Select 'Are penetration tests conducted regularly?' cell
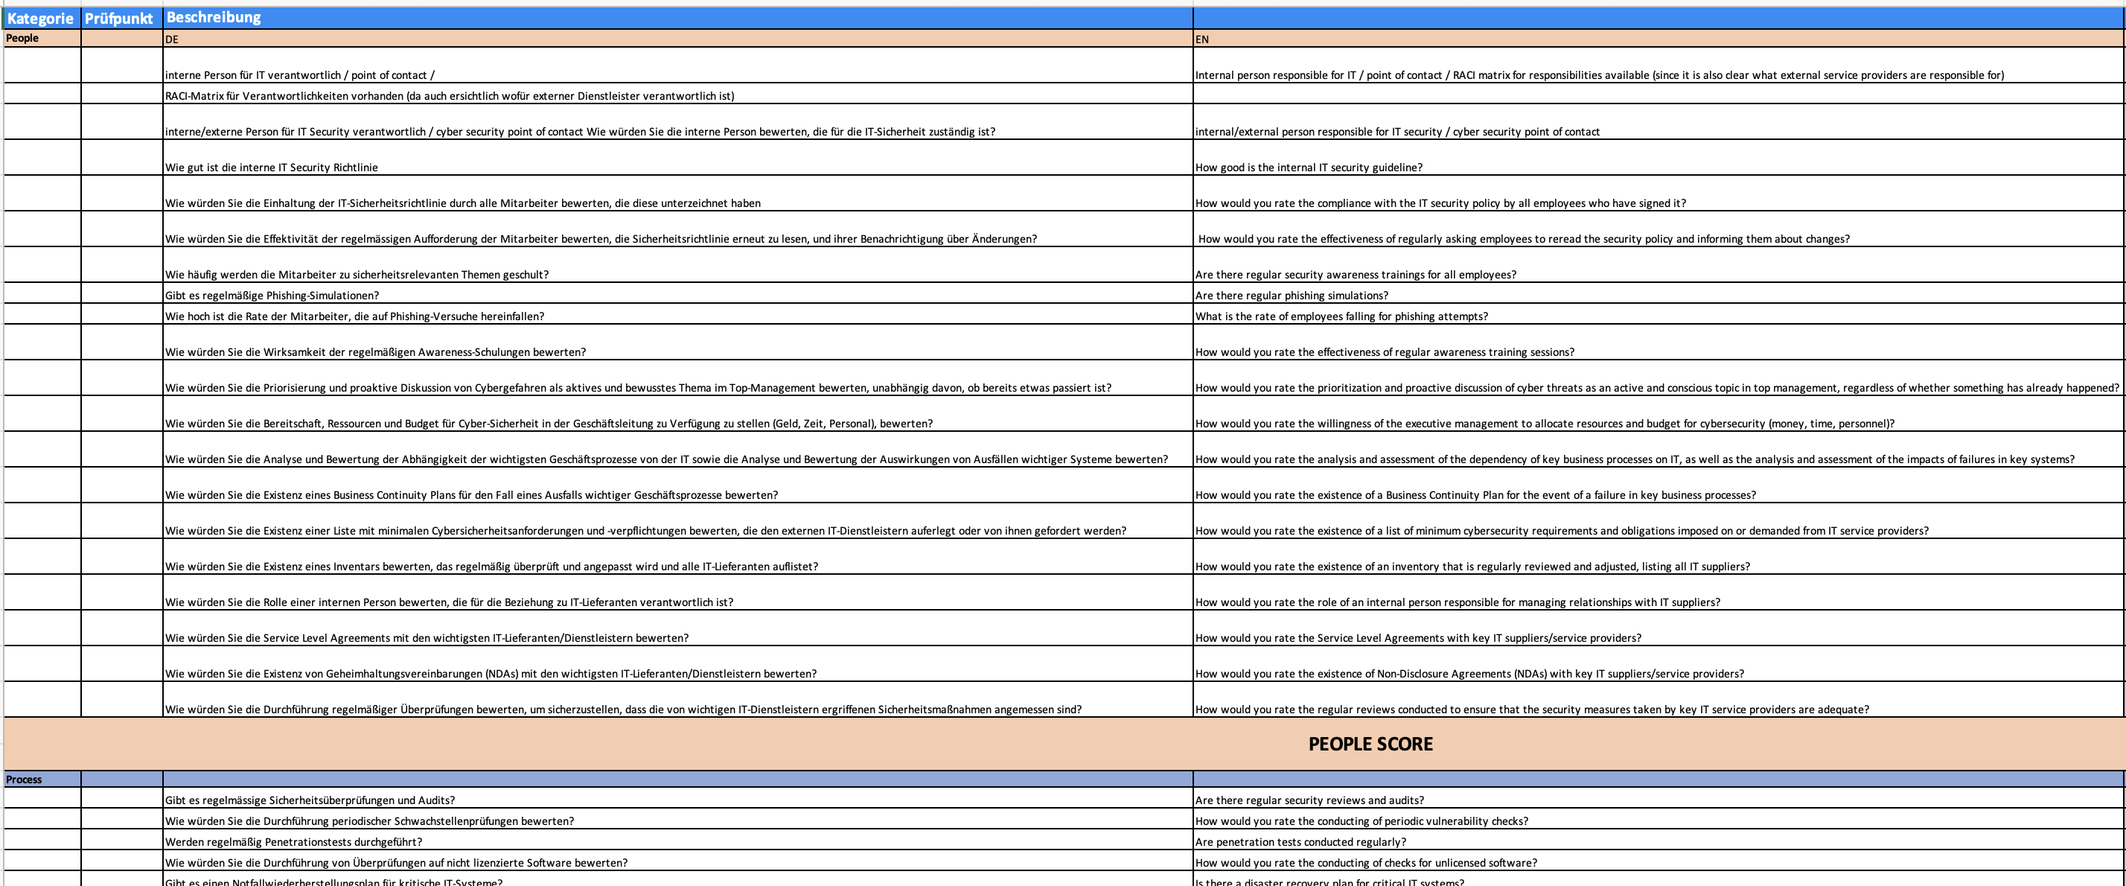2126x886 pixels. tap(1300, 842)
